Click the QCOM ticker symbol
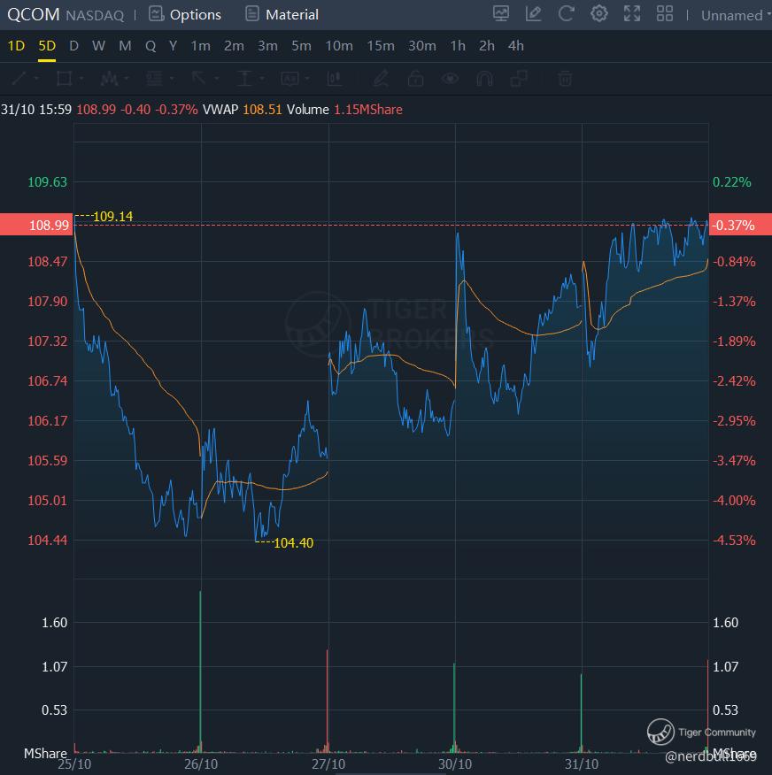 point(33,14)
